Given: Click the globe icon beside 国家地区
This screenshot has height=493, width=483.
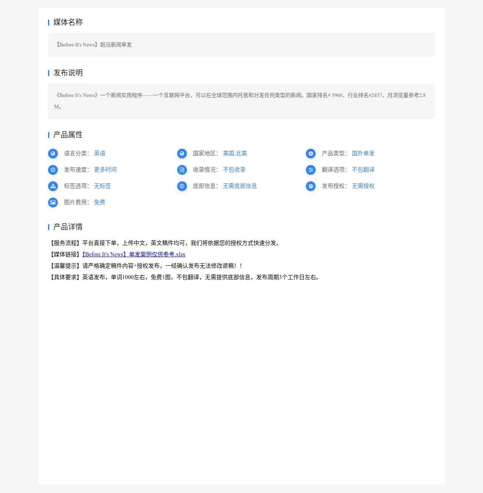Looking at the screenshot, I should point(182,154).
